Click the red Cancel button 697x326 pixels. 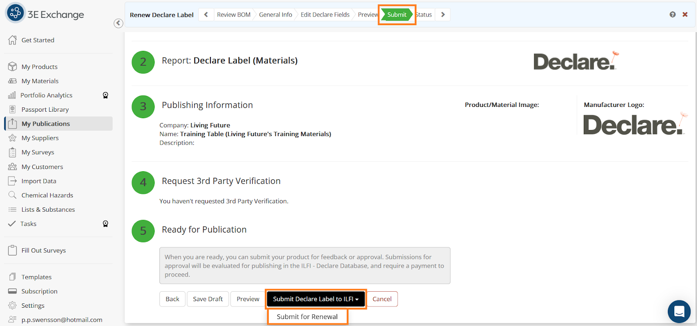pyautogui.click(x=382, y=299)
